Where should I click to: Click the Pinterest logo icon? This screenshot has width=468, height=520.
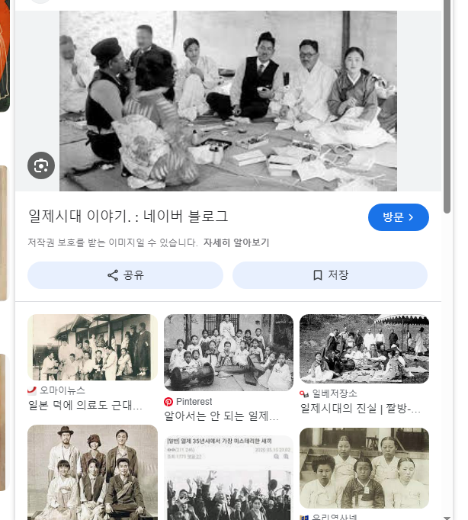click(x=168, y=402)
